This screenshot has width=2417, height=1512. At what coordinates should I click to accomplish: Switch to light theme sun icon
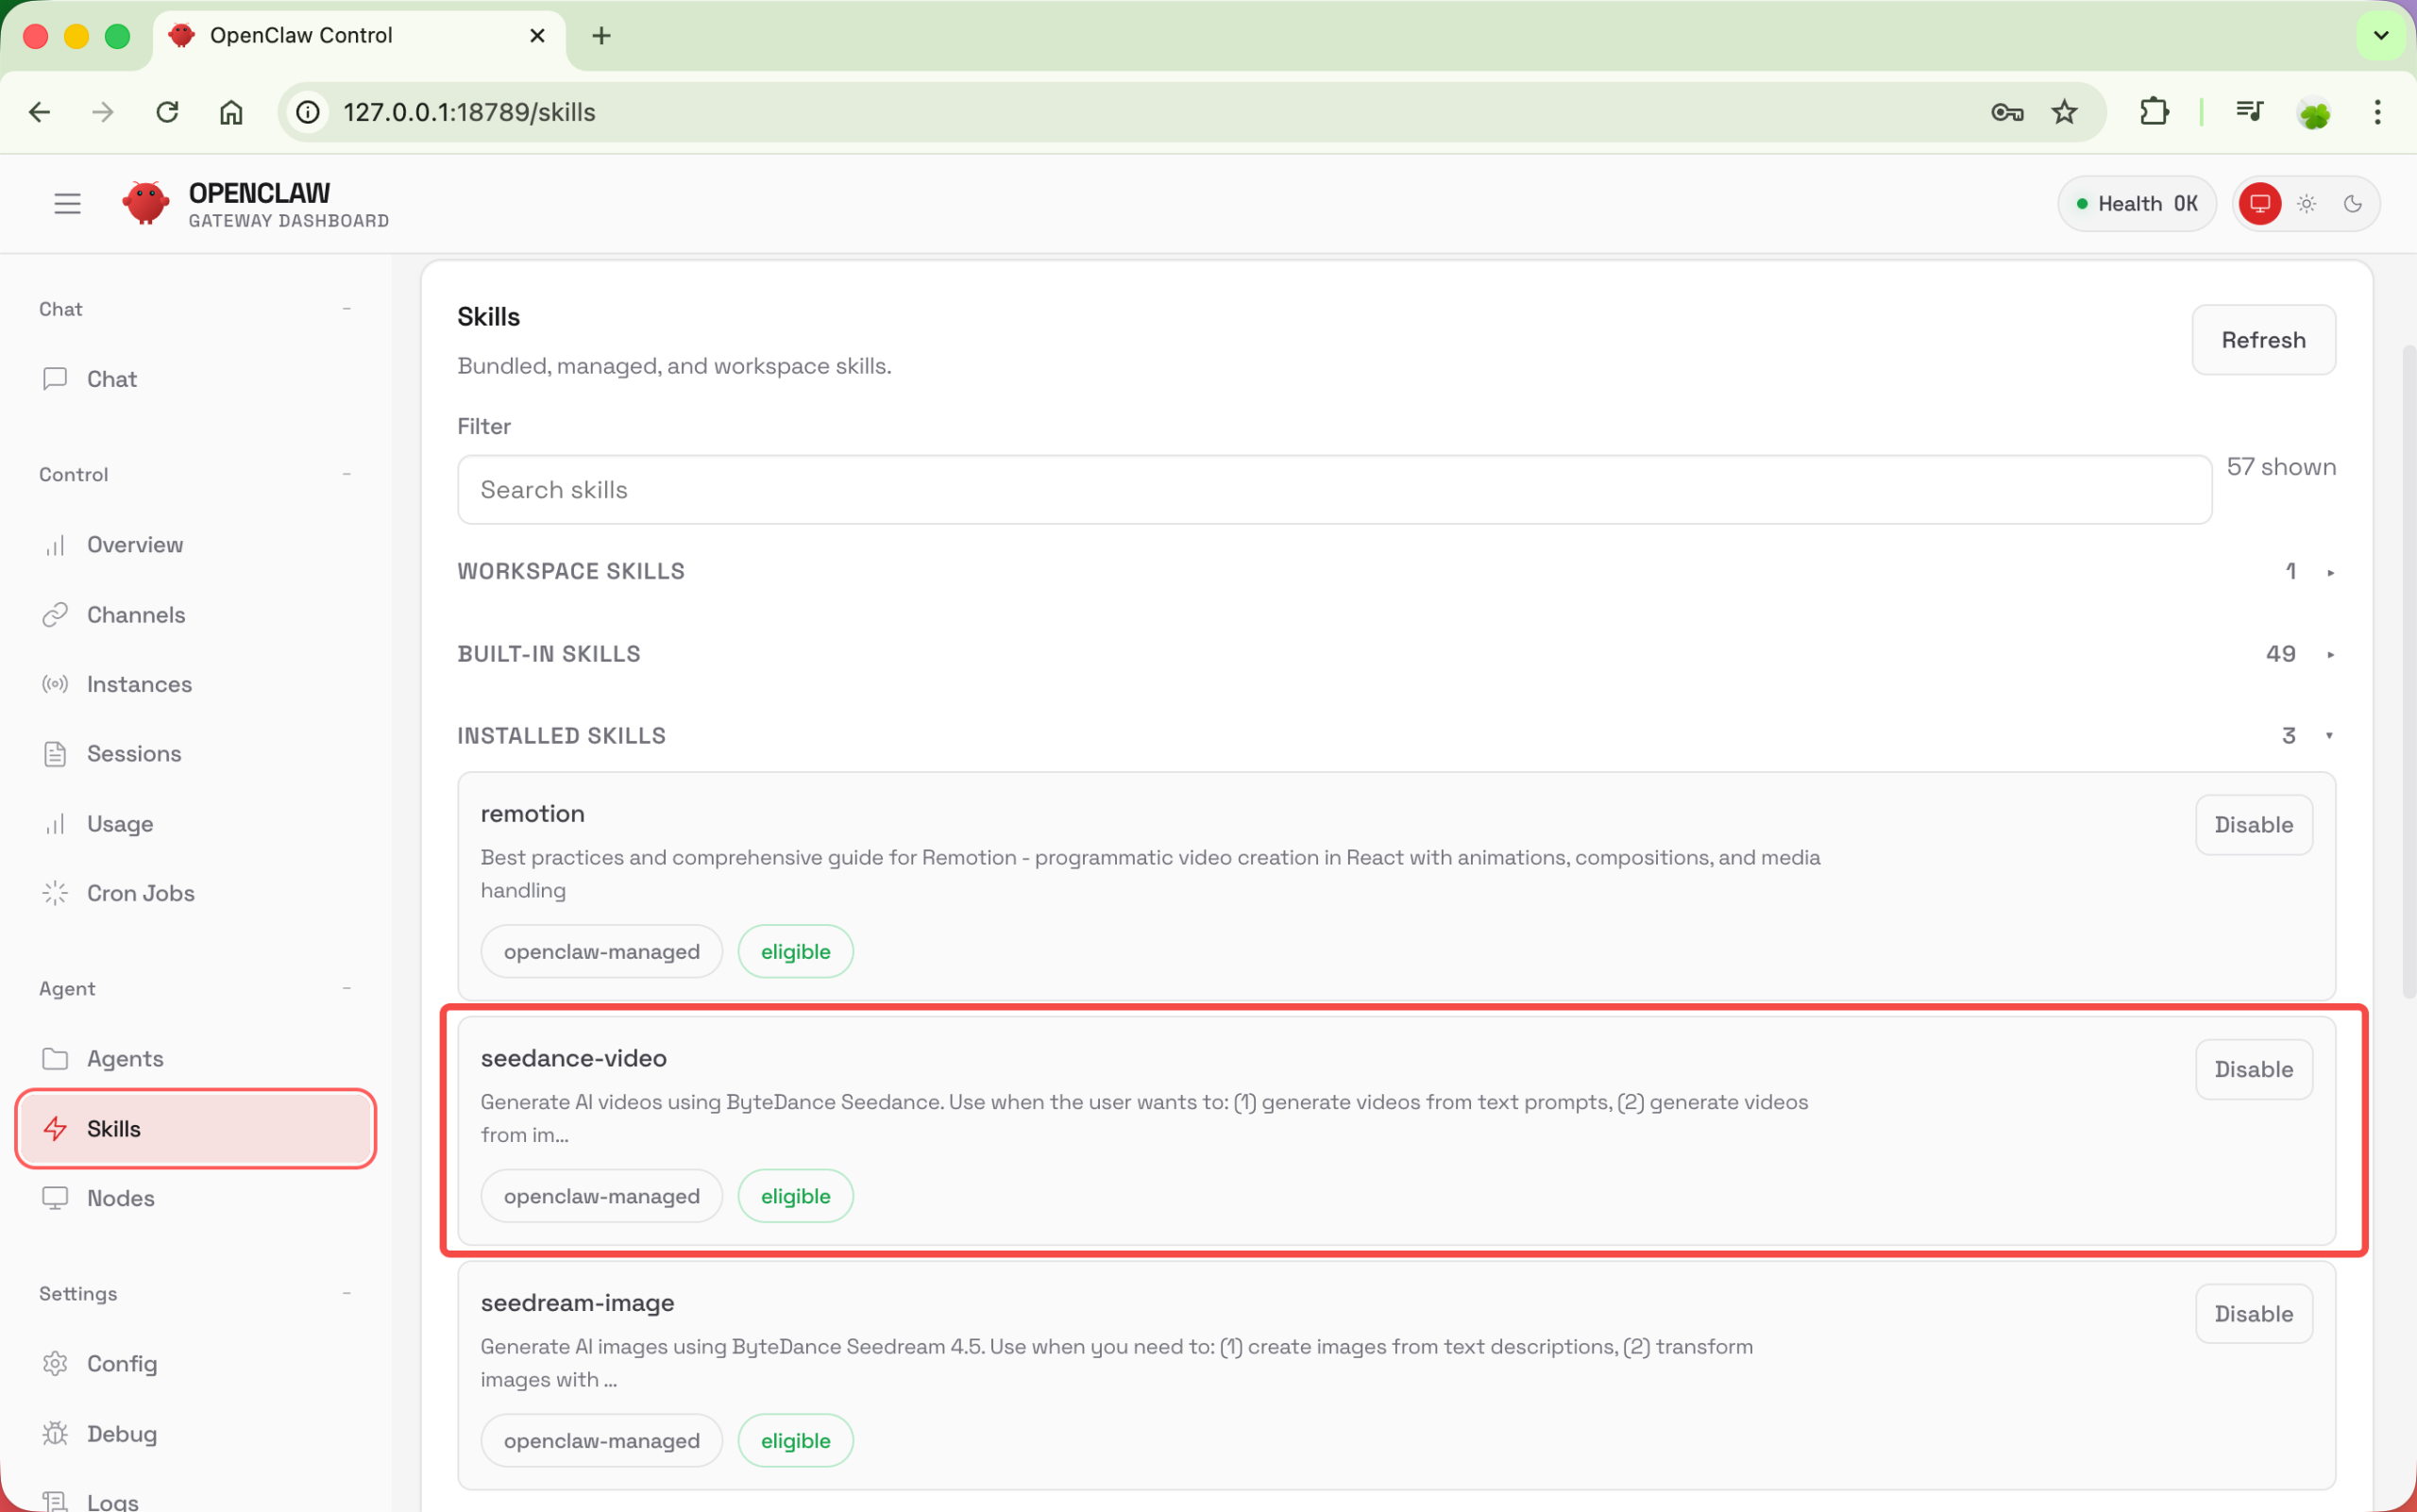2306,204
